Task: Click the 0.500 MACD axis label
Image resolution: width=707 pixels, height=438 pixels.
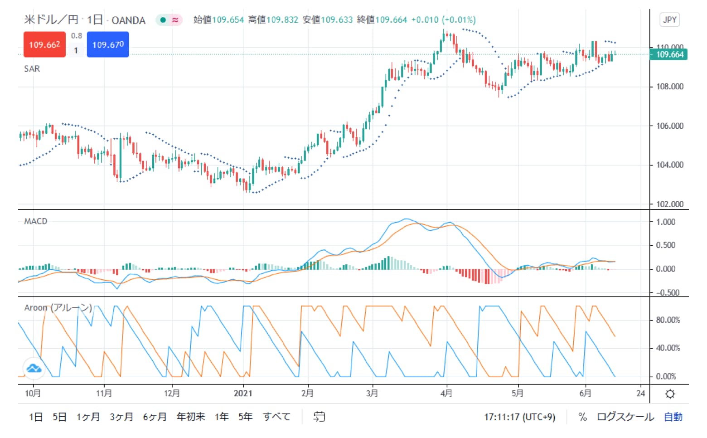Action: click(x=666, y=245)
